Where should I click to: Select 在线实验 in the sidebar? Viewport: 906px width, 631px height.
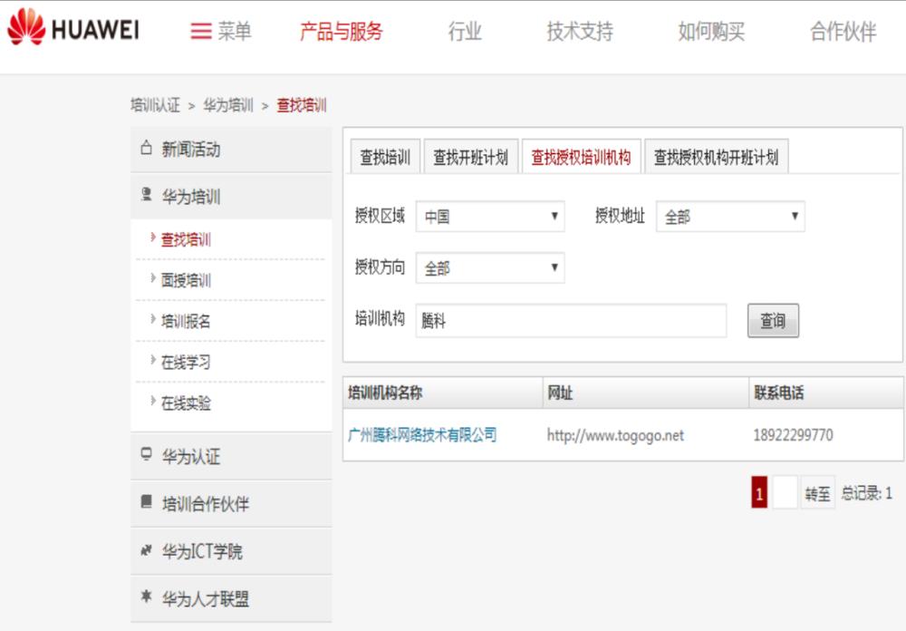pos(186,403)
